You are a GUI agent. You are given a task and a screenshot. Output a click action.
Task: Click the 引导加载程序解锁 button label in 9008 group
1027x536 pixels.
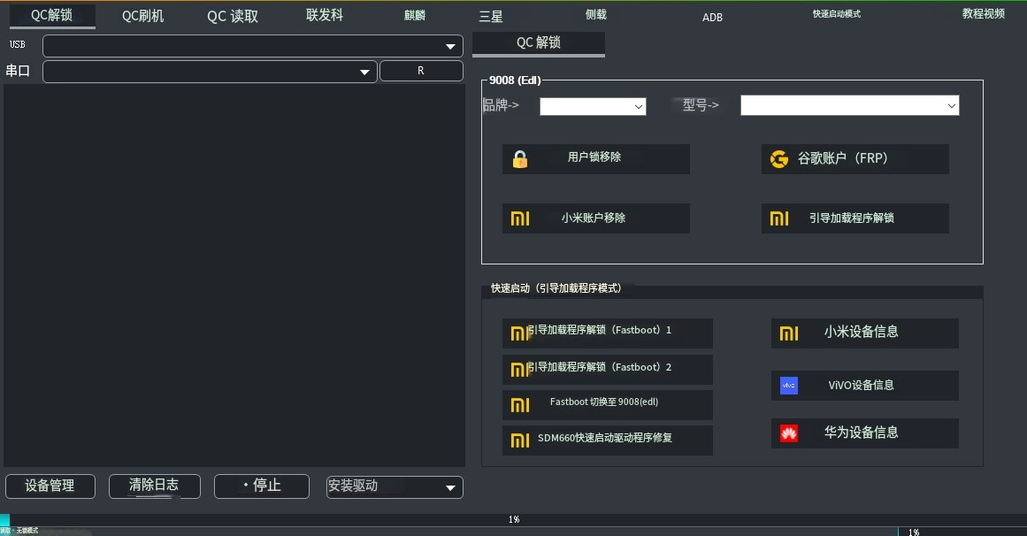[x=852, y=218]
